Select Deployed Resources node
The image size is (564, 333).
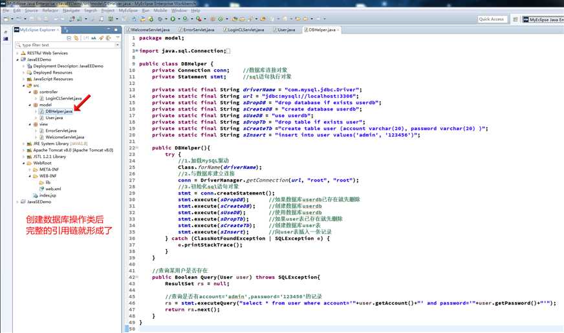click(50, 72)
